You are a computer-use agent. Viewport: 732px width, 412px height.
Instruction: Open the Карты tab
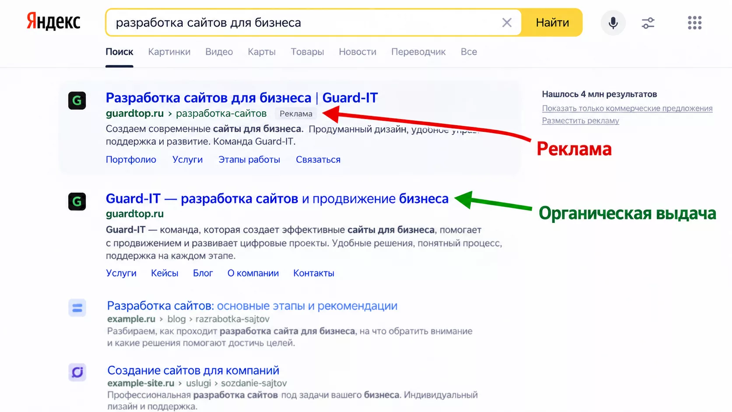pyautogui.click(x=261, y=52)
